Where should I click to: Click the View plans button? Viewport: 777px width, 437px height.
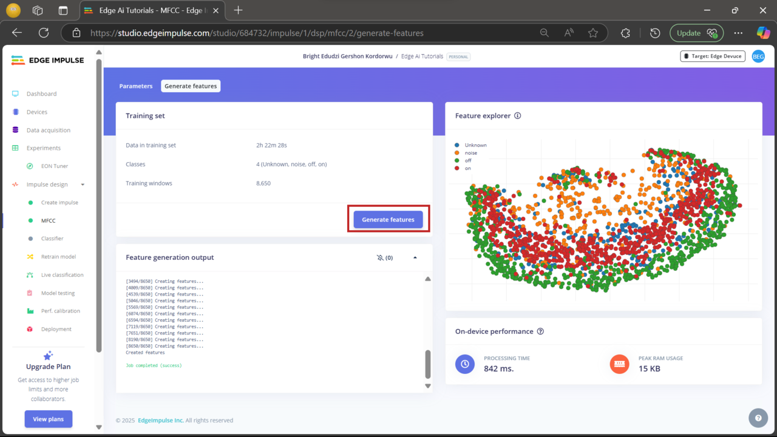pyautogui.click(x=49, y=419)
